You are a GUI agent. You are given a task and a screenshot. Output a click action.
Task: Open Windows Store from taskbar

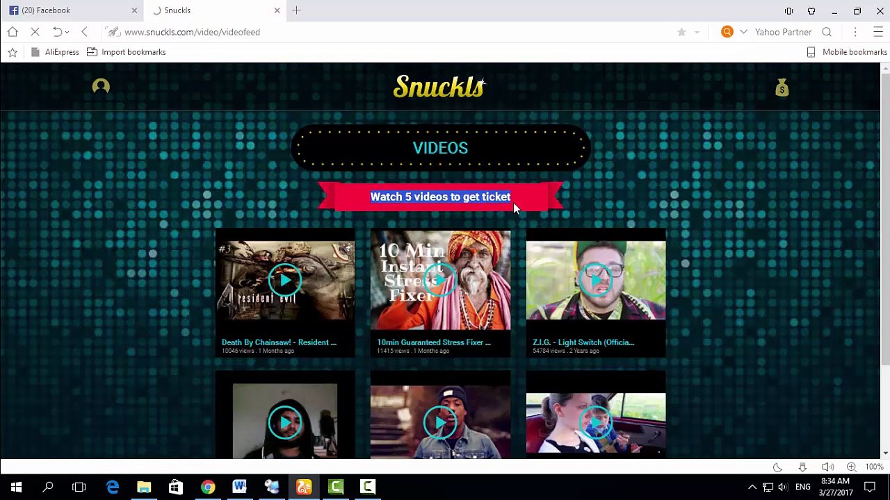coord(175,487)
